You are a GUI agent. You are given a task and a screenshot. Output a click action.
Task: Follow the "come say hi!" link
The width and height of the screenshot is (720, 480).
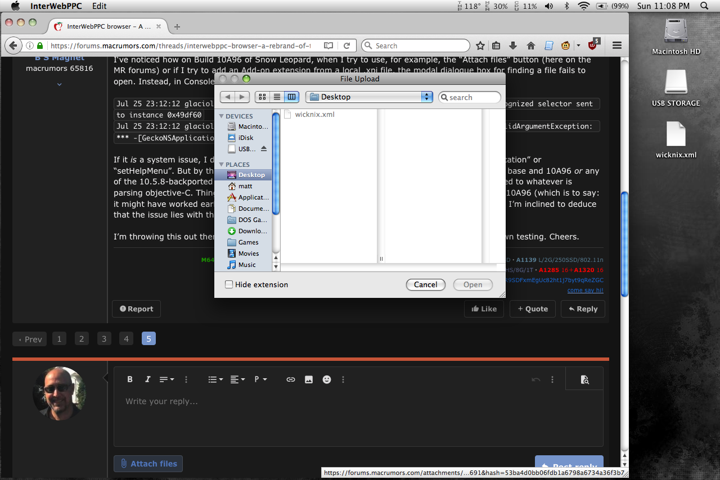585,290
